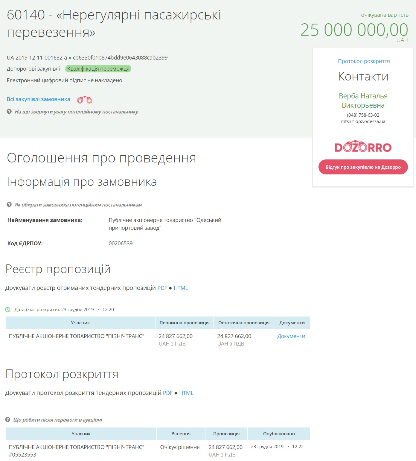Open HTML version of proposals register
Viewport: 416px width, 461px height.
coord(181,288)
